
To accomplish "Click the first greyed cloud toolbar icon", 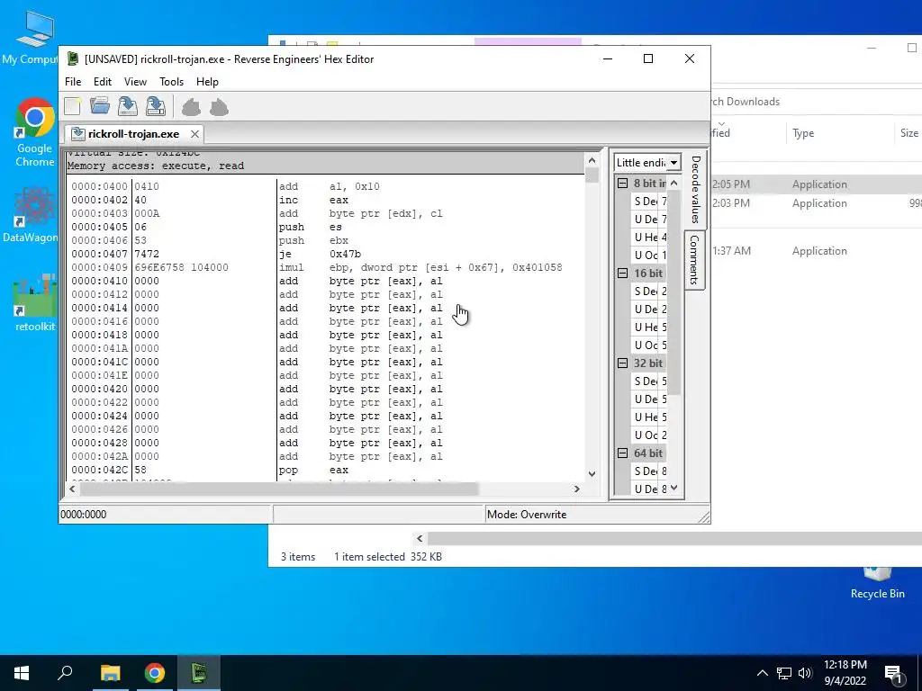I will coord(191,108).
